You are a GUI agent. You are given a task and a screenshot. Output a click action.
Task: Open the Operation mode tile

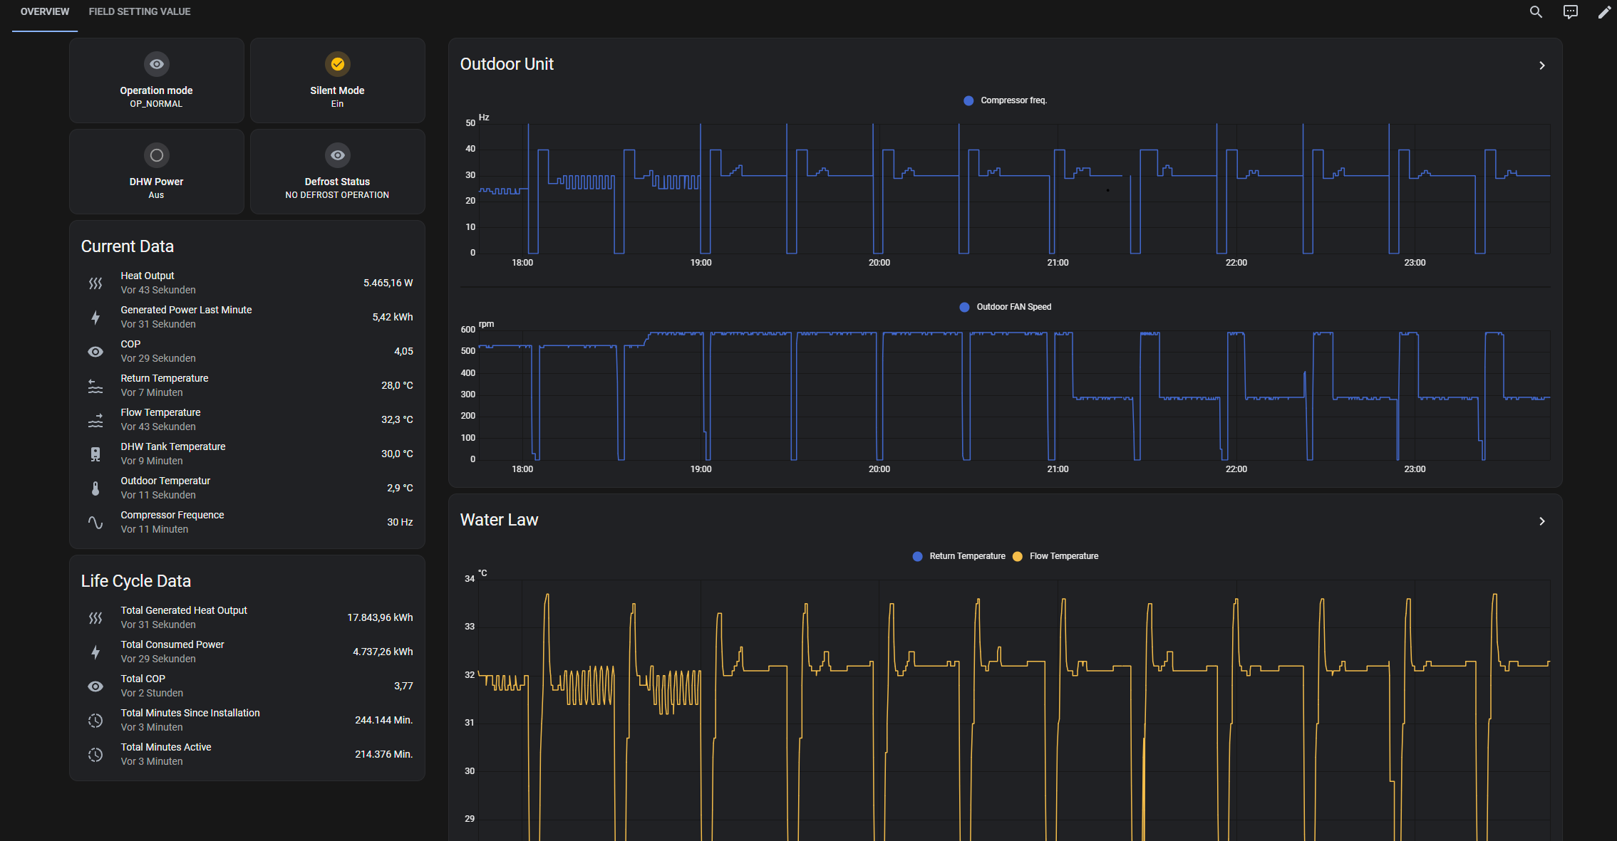coord(156,80)
